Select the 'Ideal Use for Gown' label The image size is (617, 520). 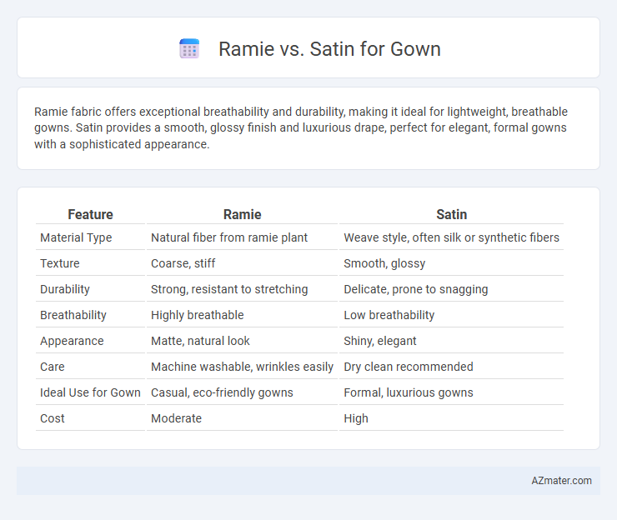(x=90, y=392)
